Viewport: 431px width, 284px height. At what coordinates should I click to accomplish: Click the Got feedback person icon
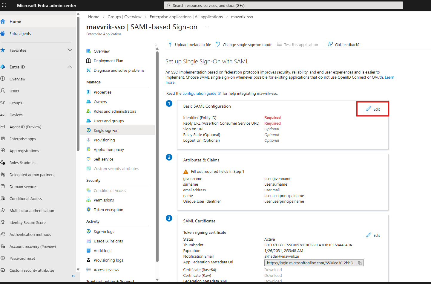coord(330,45)
